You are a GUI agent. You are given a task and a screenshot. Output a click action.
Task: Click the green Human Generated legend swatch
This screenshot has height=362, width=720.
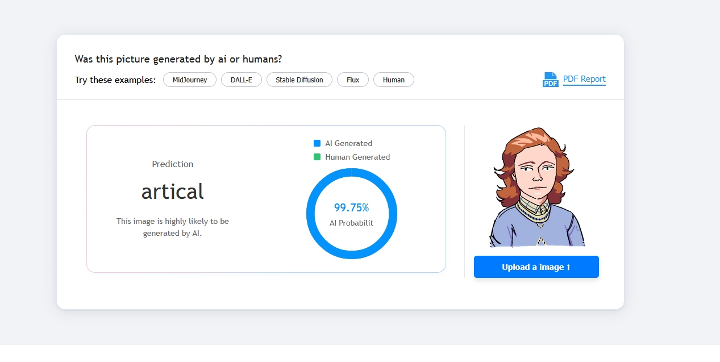(x=317, y=157)
